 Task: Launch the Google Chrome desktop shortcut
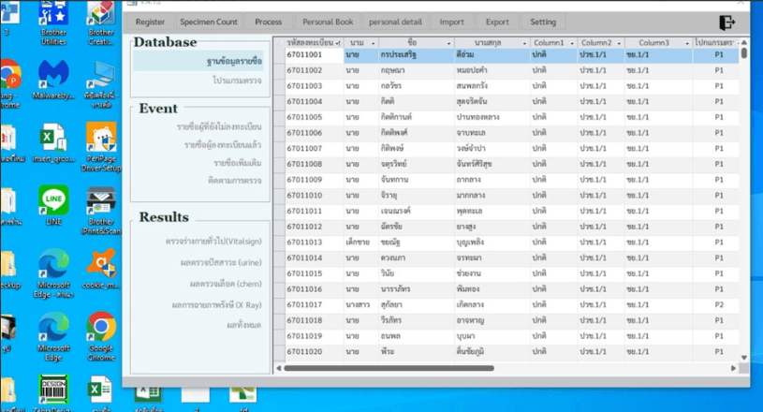pos(101,336)
